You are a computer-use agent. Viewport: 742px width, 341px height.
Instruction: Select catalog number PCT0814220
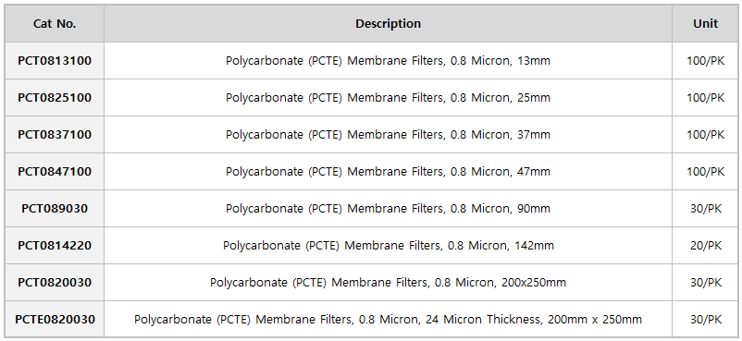[55, 246]
